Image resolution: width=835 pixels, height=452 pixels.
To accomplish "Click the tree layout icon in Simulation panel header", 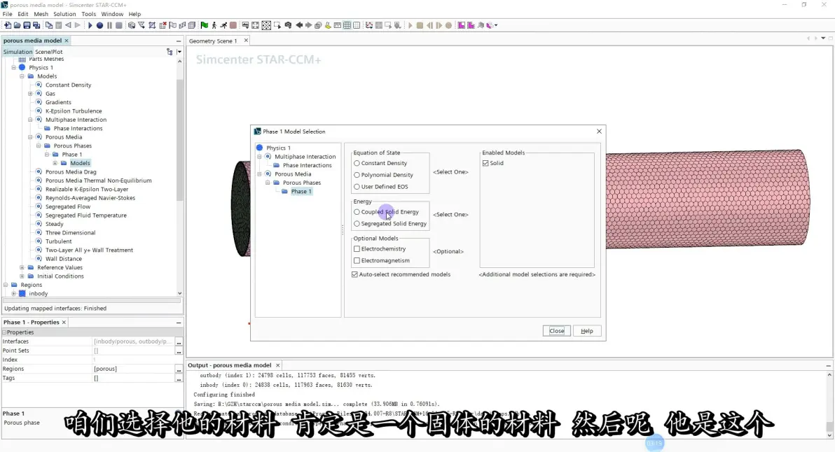I will click(170, 52).
